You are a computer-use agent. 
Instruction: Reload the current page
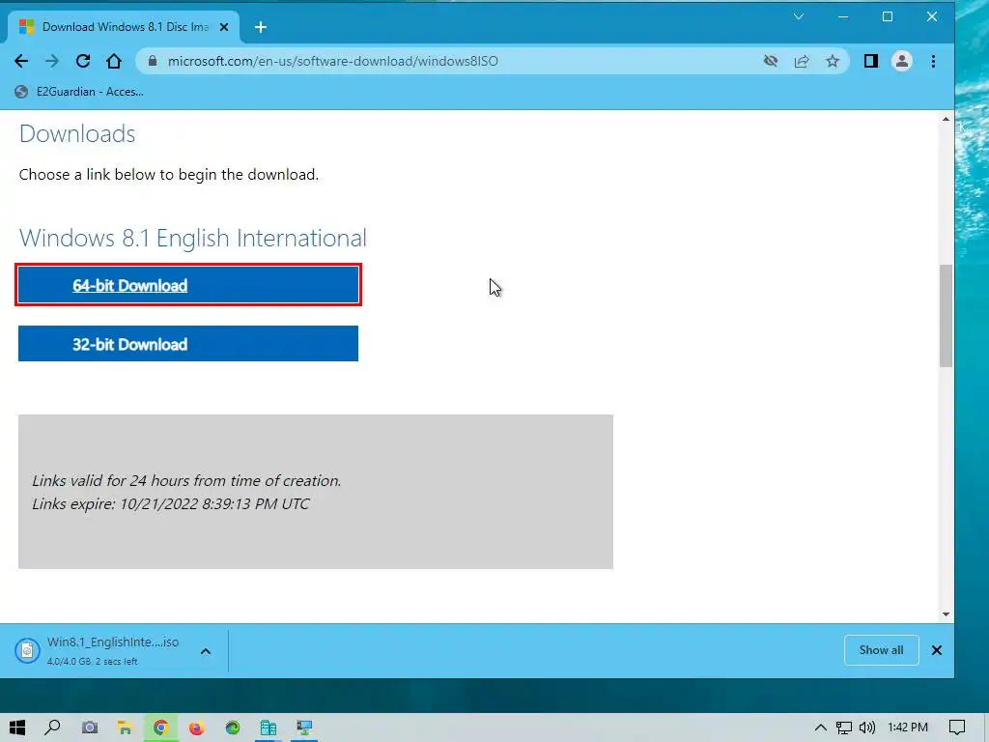tap(83, 61)
